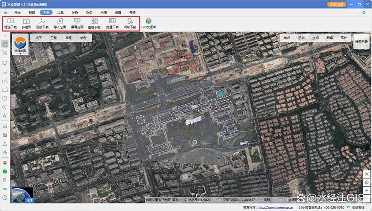Viewport: 372px width, 211px height.
Task: Open the CAD tab
Action: pyautogui.click(x=89, y=12)
